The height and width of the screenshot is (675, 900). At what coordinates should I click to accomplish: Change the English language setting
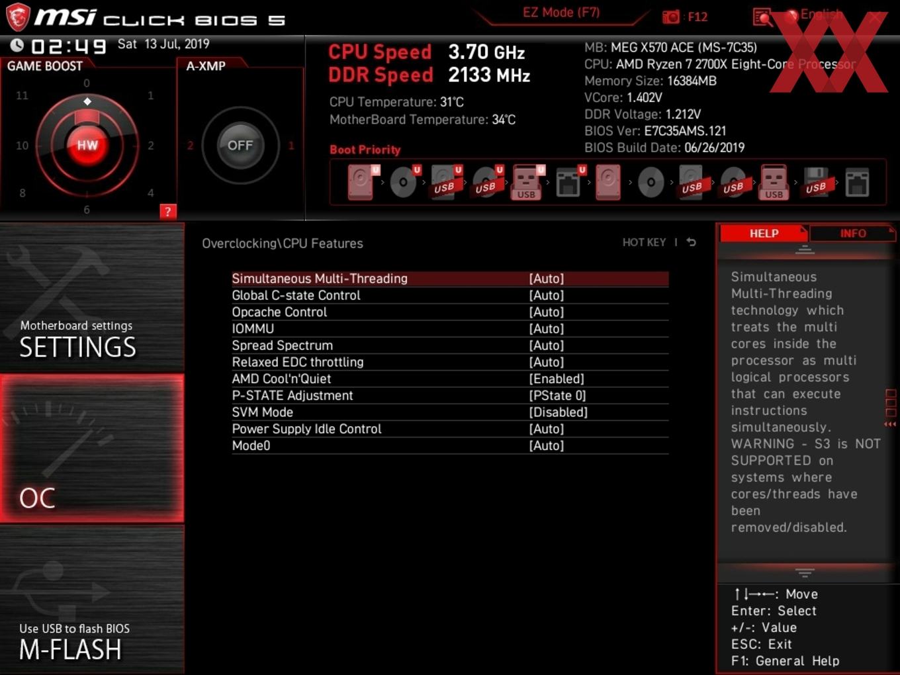[x=821, y=15]
